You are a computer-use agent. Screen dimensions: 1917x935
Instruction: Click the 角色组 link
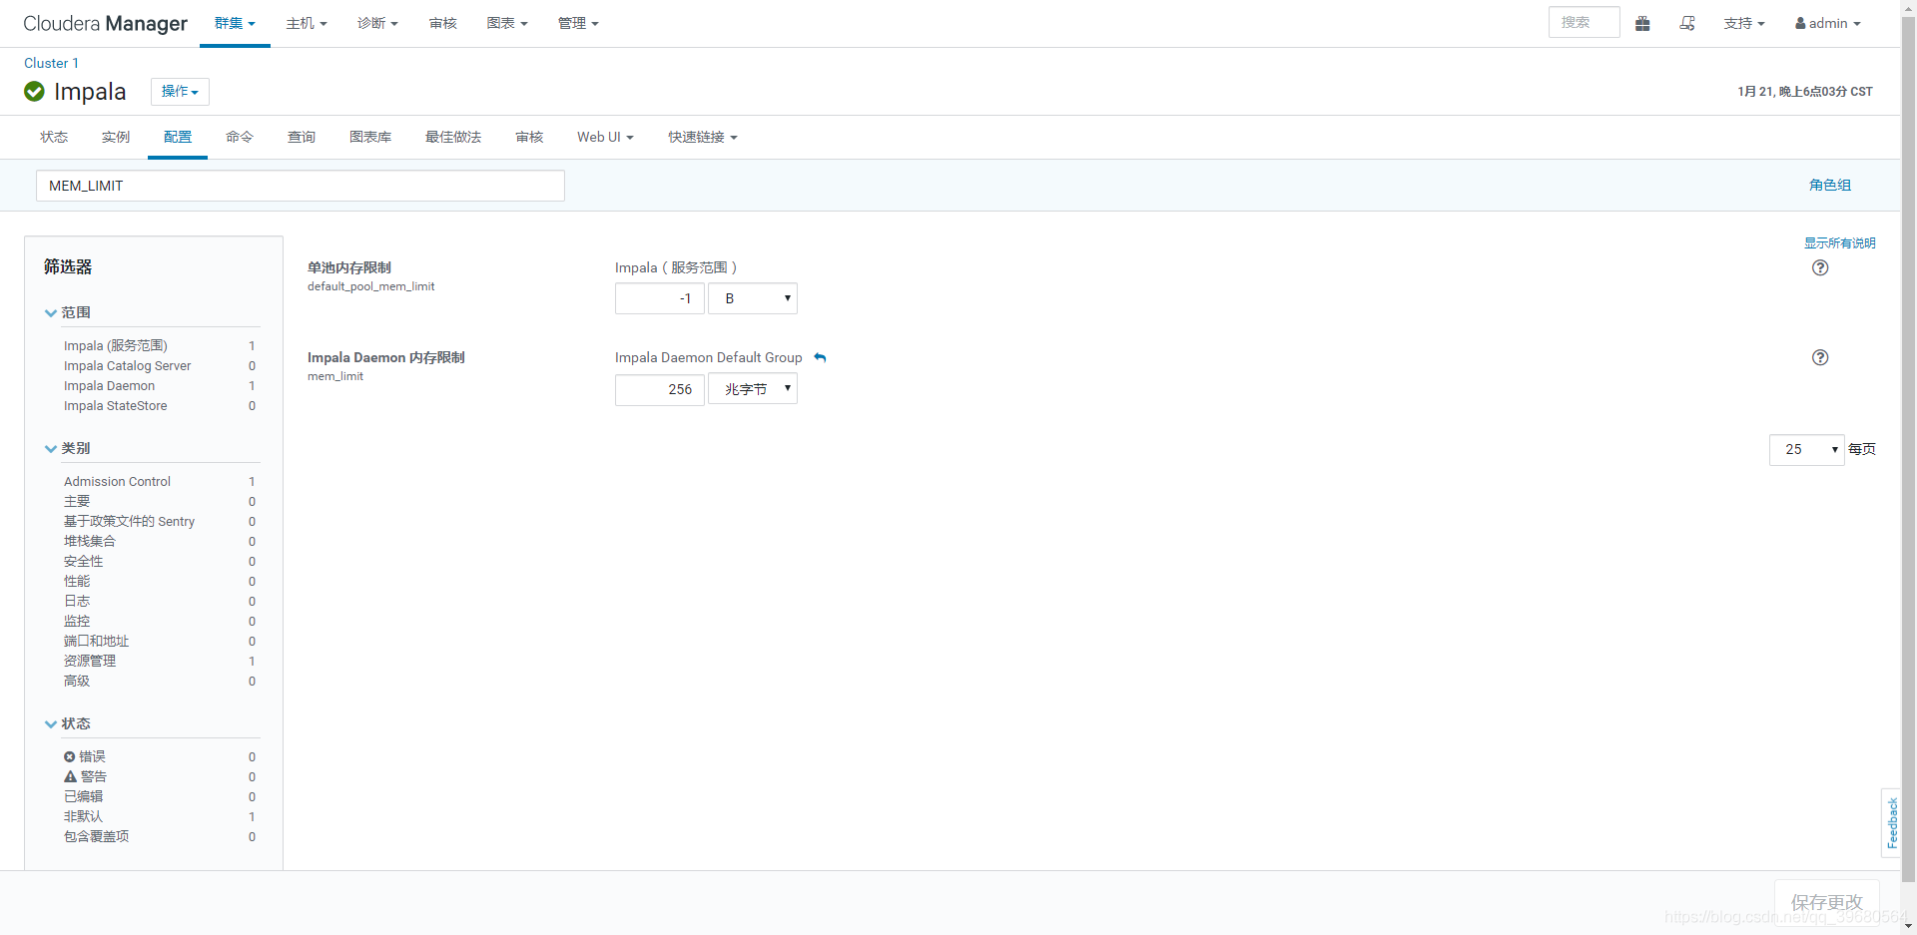1830,185
